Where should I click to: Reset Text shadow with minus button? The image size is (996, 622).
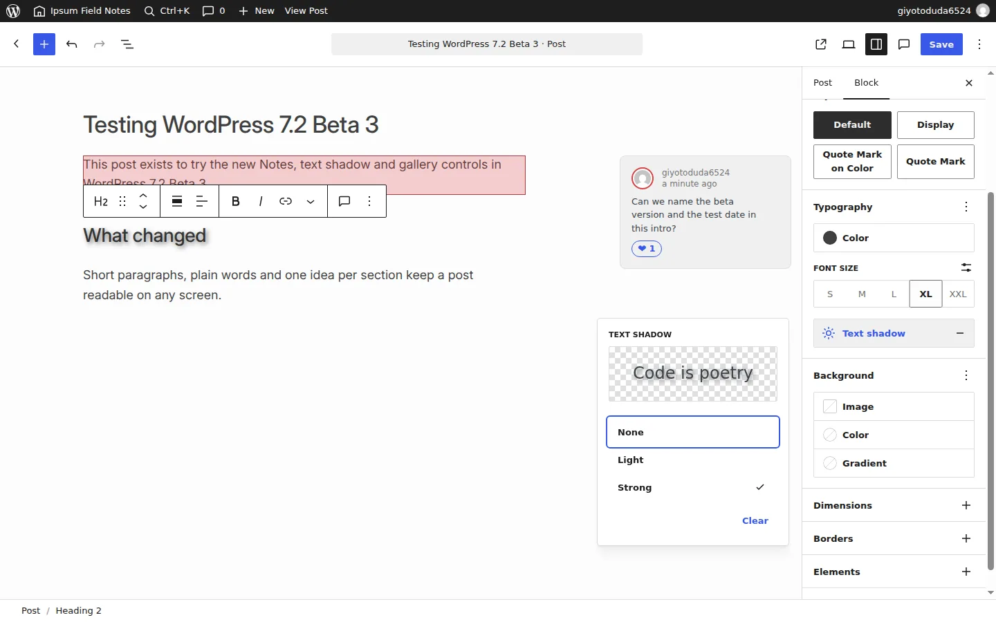pyautogui.click(x=960, y=333)
